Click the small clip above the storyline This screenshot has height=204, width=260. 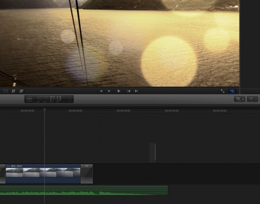[153, 152]
